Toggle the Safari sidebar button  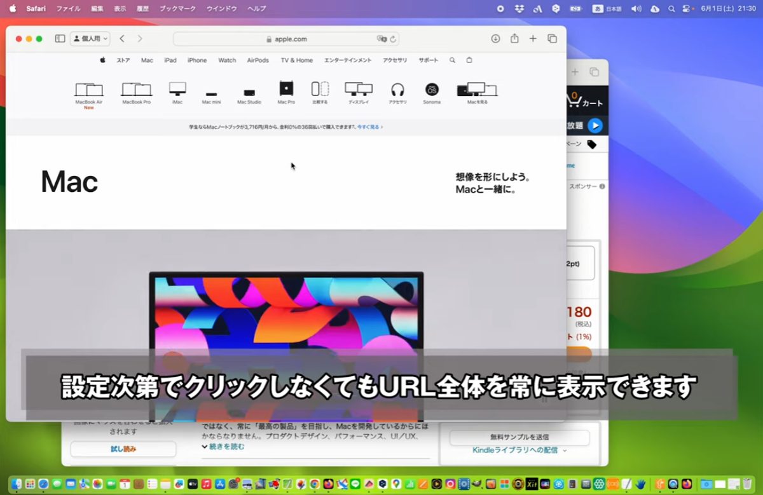[60, 39]
